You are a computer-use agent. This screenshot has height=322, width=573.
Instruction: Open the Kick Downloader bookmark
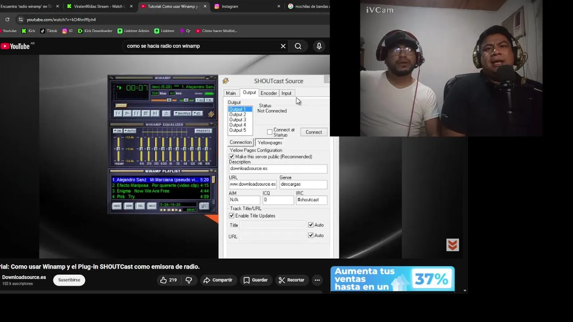[95, 31]
